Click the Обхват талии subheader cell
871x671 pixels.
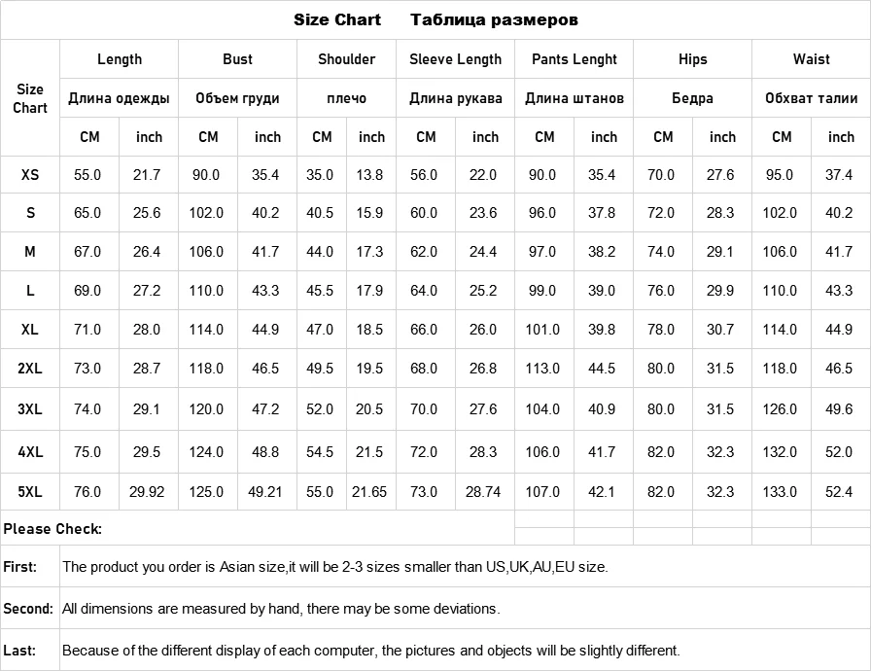point(811,98)
